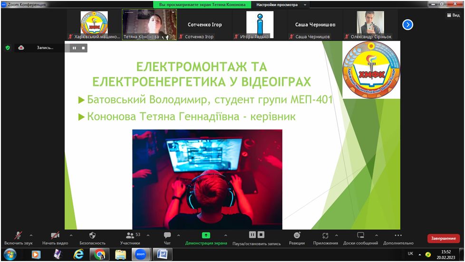
Task: Select Тетяна Кононова video thumbnail
Action: pos(149,25)
